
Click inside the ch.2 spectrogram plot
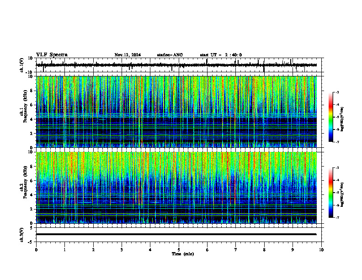coord(176,188)
